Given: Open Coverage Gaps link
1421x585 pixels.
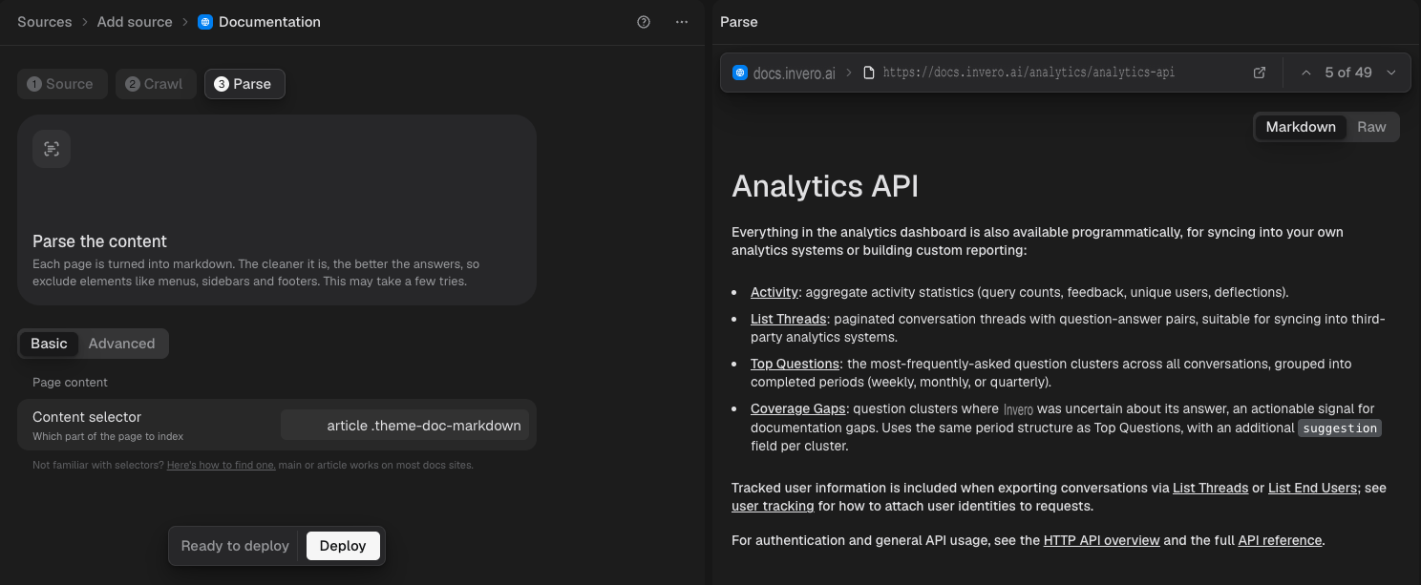Looking at the screenshot, I should click(x=797, y=408).
